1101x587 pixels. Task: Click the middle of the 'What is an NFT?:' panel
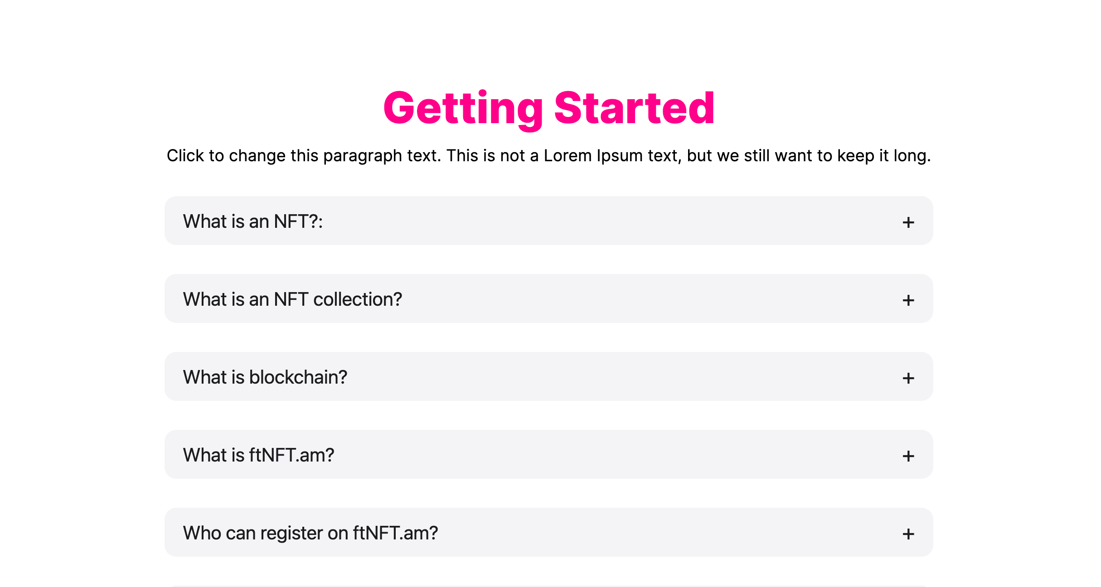coord(548,221)
